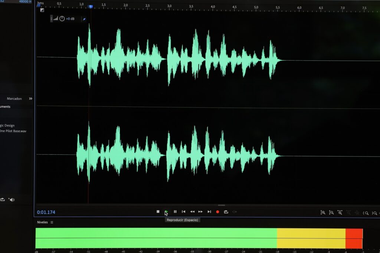Switch to the Marcadores tab
Image resolution: width=380 pixels, height=253 pixels.
[14, 99]
